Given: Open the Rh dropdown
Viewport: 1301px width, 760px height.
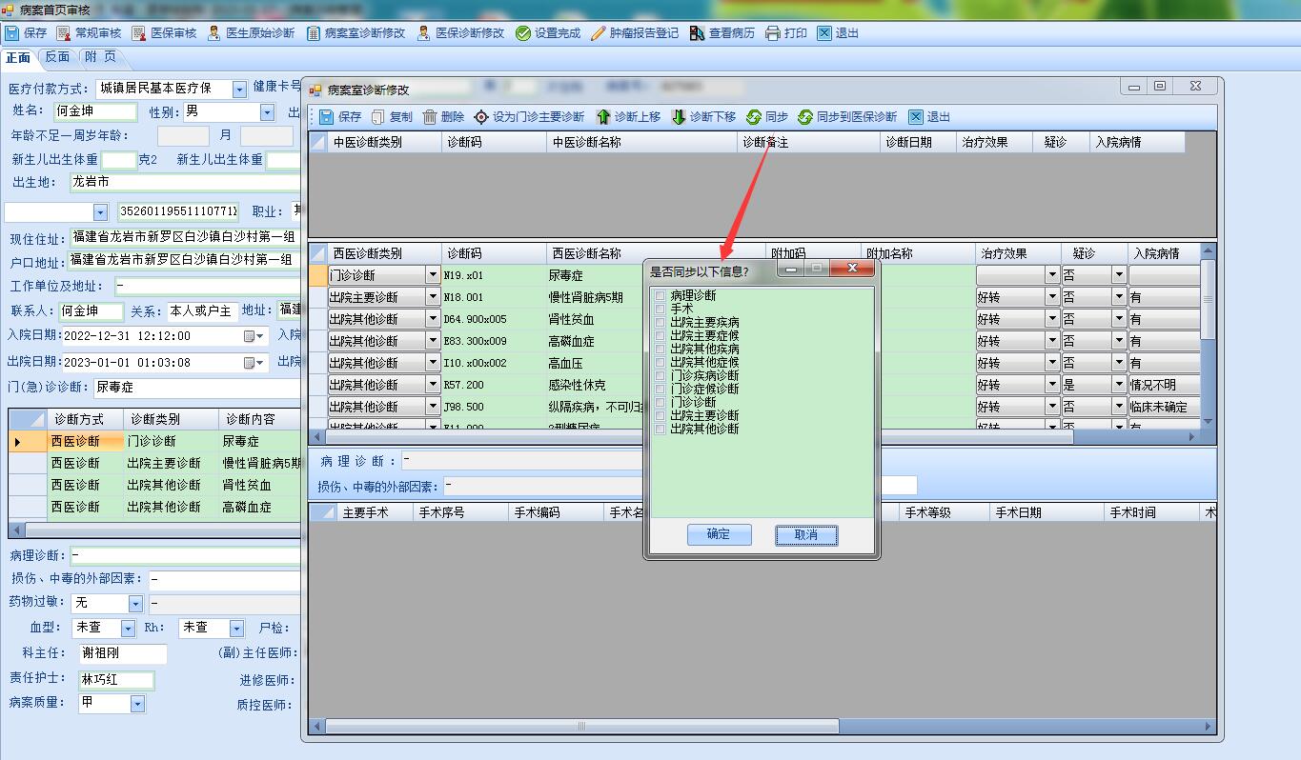Looking at the screenshot, I should click(235, 629).
